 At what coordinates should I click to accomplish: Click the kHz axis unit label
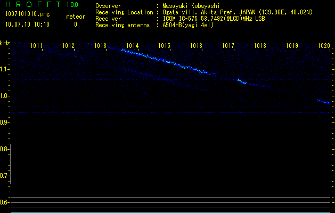5,43
